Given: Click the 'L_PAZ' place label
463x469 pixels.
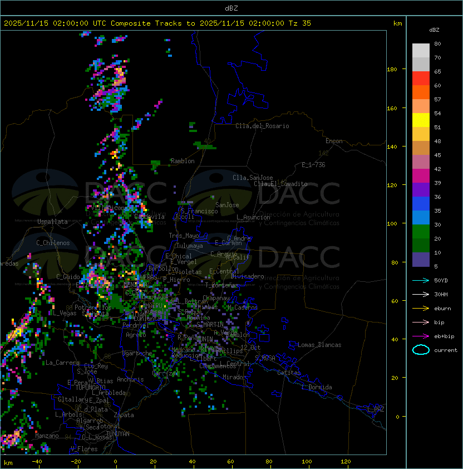Looking at the screenshot, I should (376, 409).
